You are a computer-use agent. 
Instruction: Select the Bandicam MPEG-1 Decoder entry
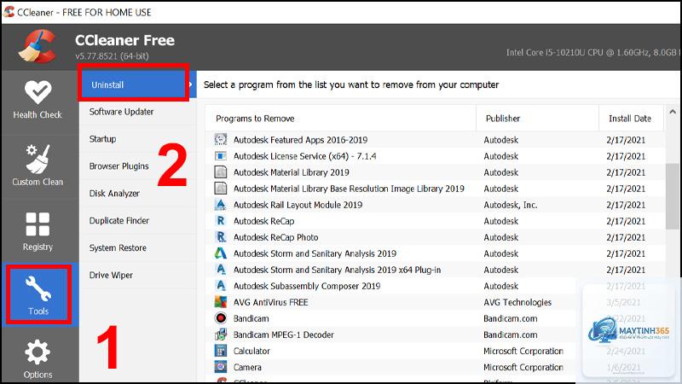(435, 335)
